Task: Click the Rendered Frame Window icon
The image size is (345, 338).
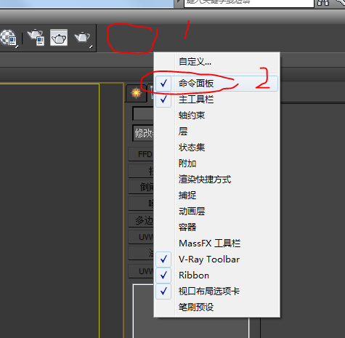Action: [59, 37]
